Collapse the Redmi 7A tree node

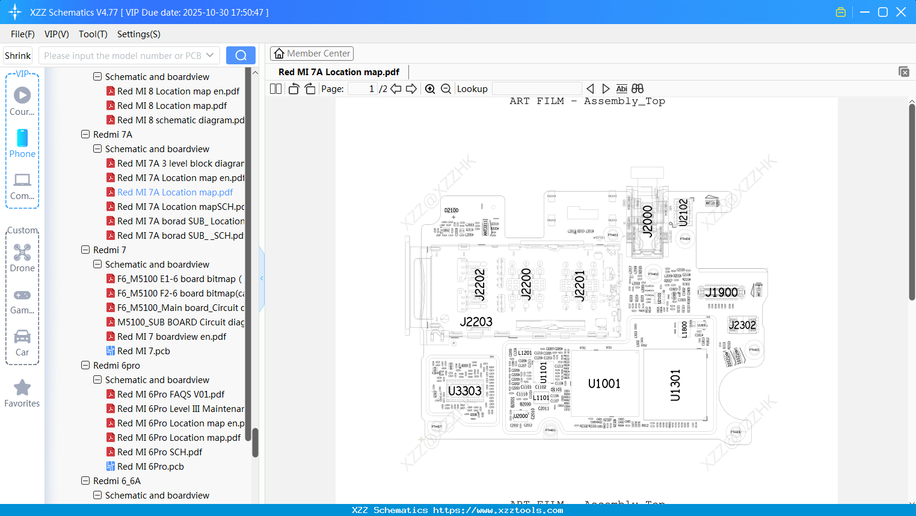click(85, 134)
